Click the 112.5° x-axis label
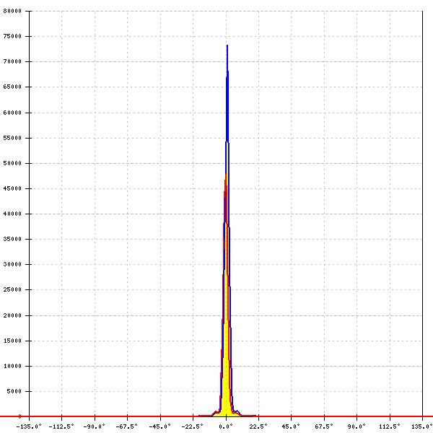433x433 pixels. point(390,427)
